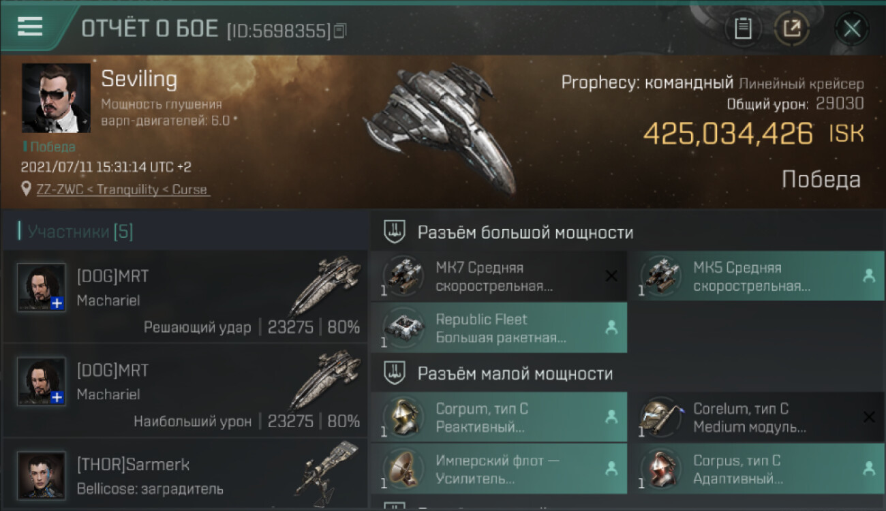Image resolution: width=886 pixels, height=511 pixels.
Task: Select Имперский флот Усилитель module
Action: coord(499,469)
